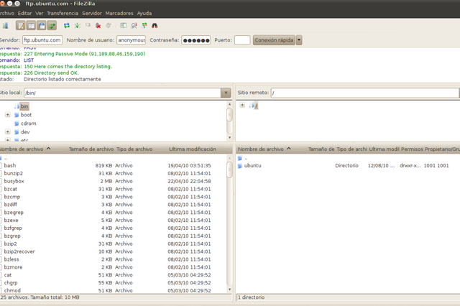Open the quick connect history dropdown arrow
Viewport: 460px width, 306px height.
299,40
